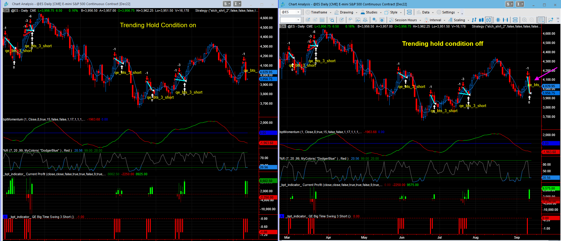The width and height of the screenshot is (561, 241).
Task: Open the Drawing tools menu
Action: [346, 12]
